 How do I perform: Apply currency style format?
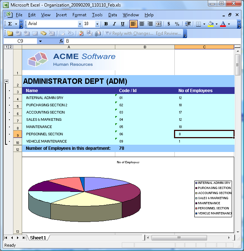(169, 24)
